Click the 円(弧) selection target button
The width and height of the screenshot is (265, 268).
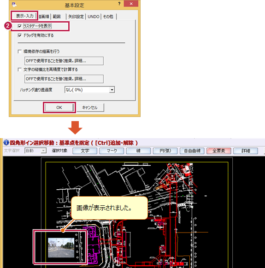165,151
